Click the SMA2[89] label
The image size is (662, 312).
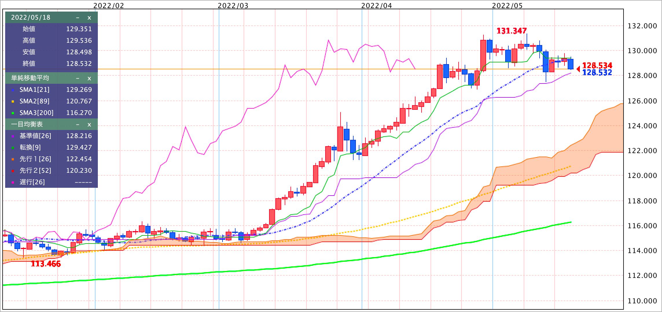coord(34,101)
